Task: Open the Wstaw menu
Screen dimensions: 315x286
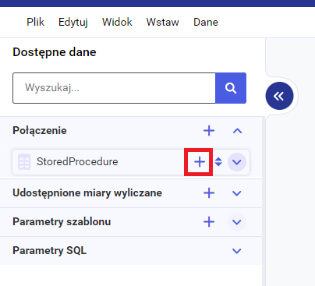Action: pyautogui.click(x=162, y=22)
